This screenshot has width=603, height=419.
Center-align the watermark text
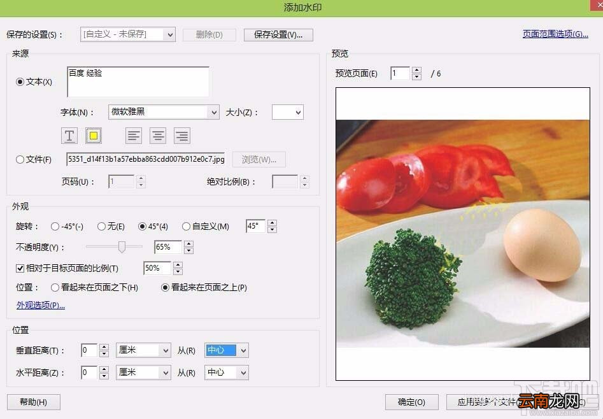click(x=158, y=136)
